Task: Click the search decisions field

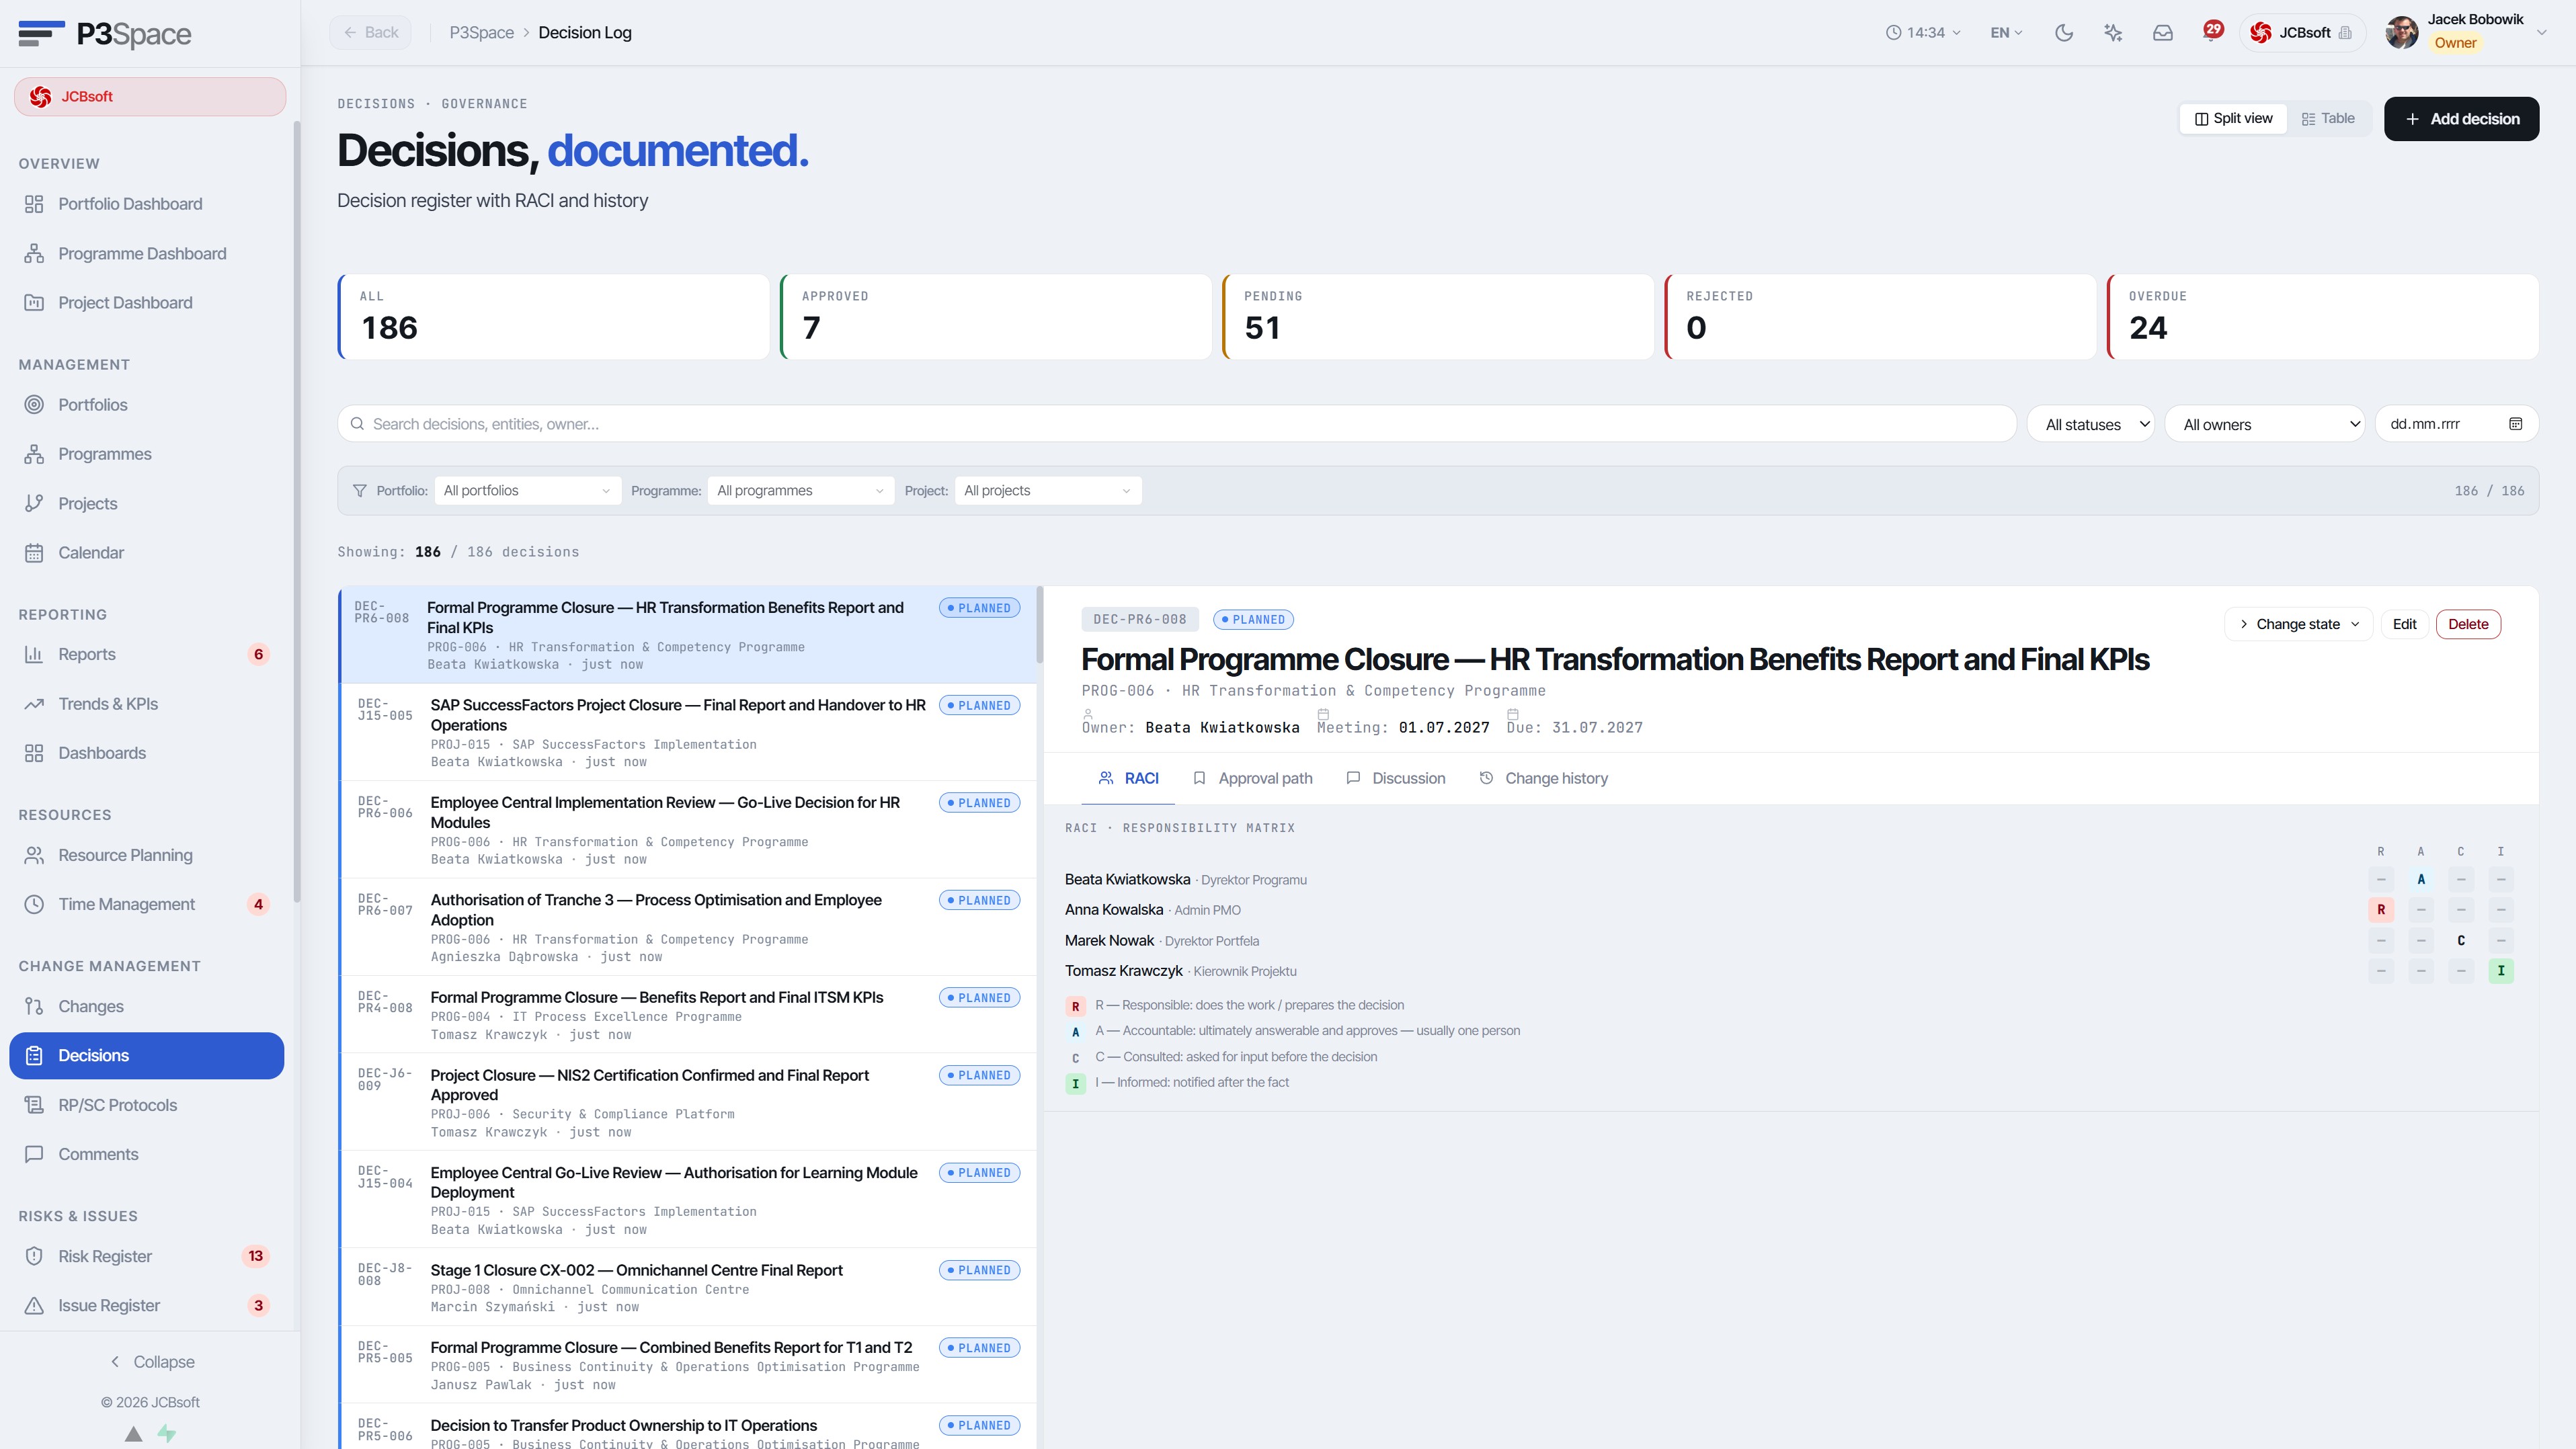Action: click(1177, 424)
